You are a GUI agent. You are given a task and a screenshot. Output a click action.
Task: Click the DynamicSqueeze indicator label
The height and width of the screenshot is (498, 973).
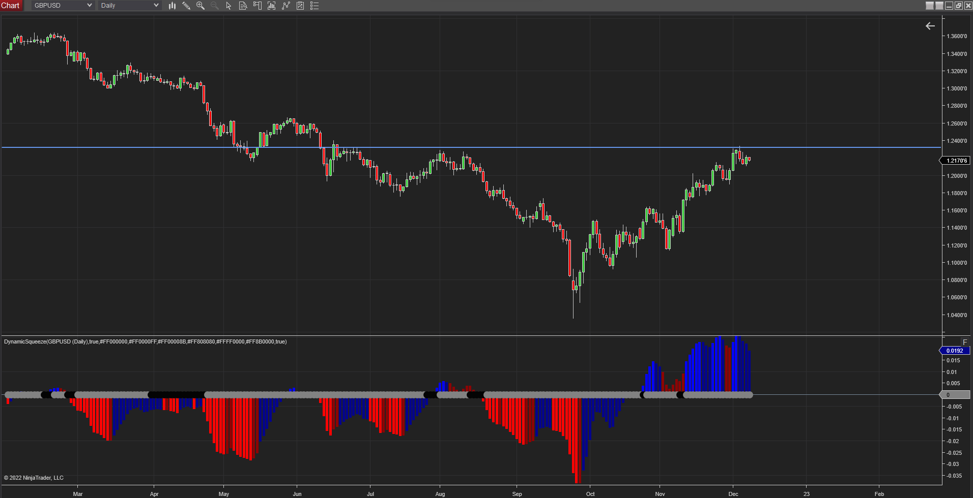point(145,341)
